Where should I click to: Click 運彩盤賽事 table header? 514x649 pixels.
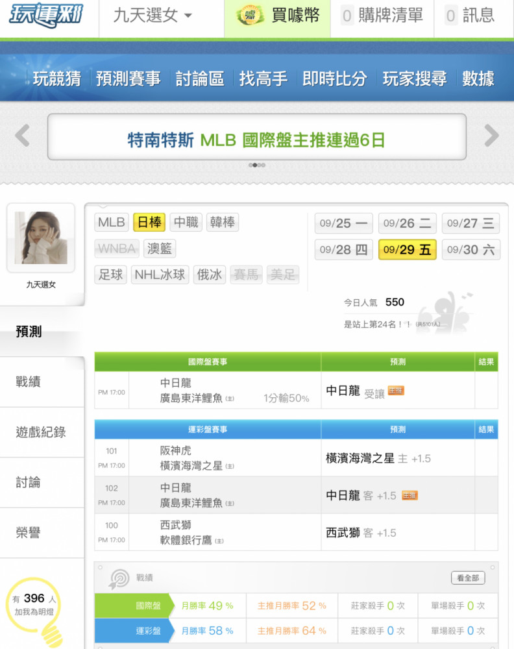tap(208, 429)
